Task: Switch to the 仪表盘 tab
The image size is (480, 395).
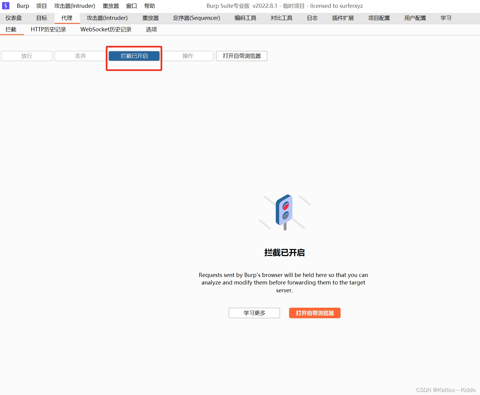Action: (x=14, y=18)
